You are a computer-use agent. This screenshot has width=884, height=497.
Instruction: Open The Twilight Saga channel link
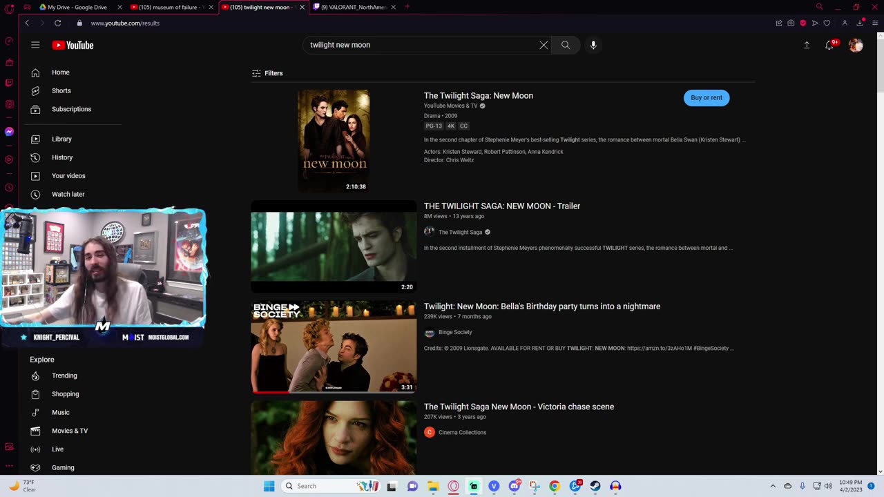pyautogui.click(x=460, y=232)
